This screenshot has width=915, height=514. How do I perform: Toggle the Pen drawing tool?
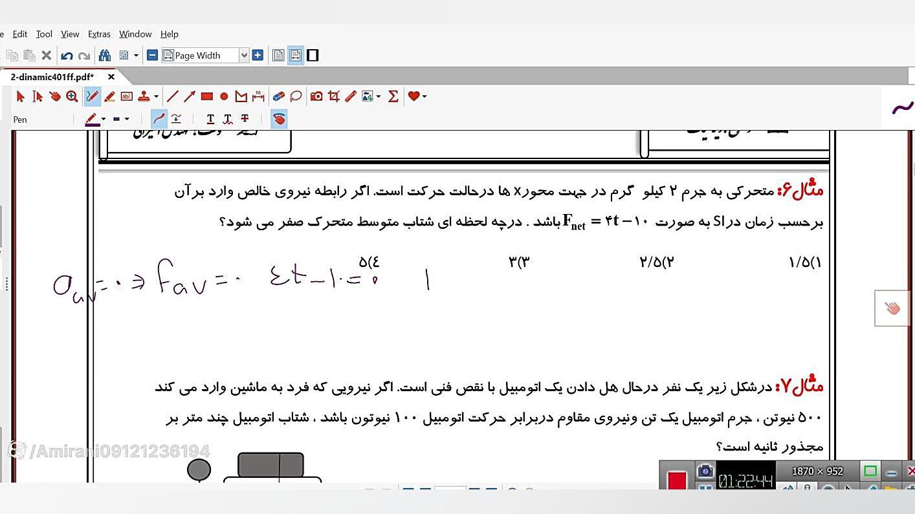93,96
